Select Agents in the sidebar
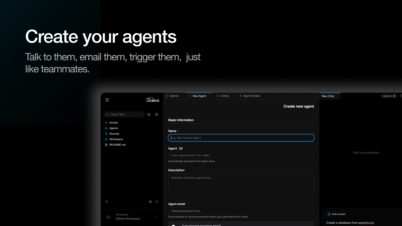Image resolution: width=402 pixels, height=226 pixels. click(114, 128)
